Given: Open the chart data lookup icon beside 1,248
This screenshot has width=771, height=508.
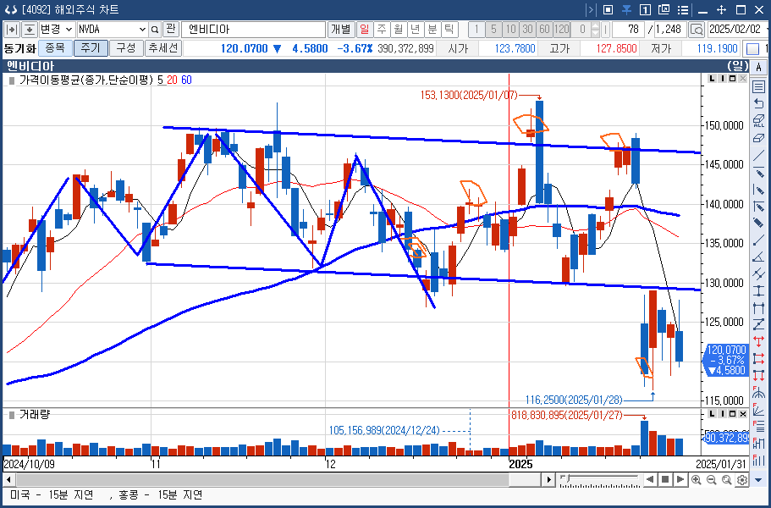Looking at the screenshot, I should (x=697, y=30).
